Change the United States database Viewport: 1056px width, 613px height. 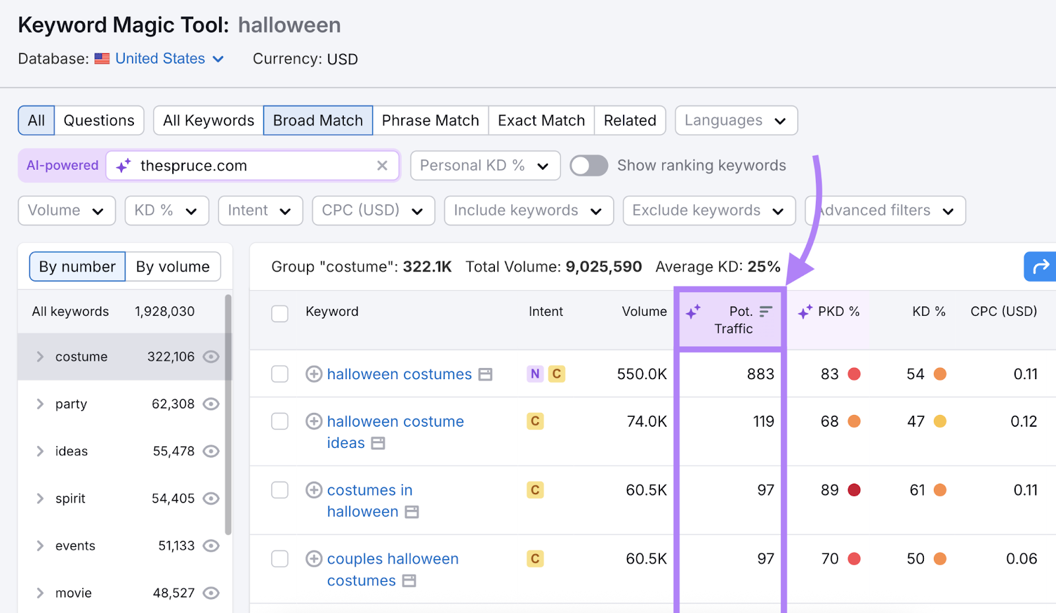(160, 58)
